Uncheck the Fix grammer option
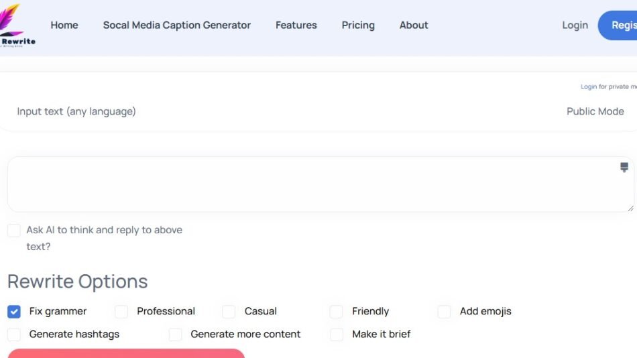This screenshot has width=637, height=358. pyautogui.click(x=14, y=312)
